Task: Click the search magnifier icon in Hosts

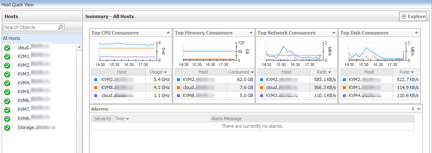Action: point(61,27)
